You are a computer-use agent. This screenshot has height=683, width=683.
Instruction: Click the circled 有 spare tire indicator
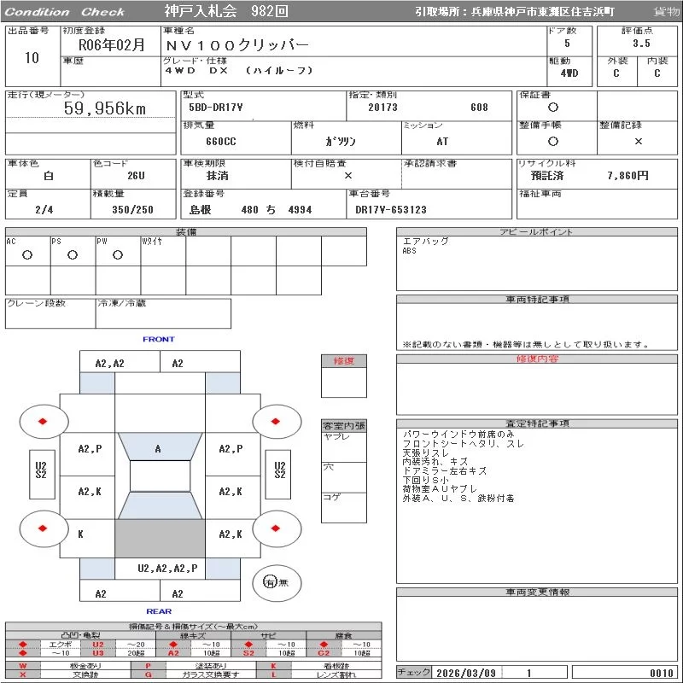[270, 582]
